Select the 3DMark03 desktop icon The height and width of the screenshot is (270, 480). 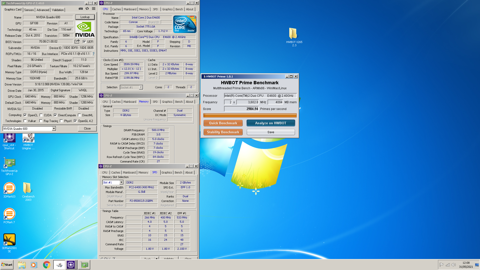tap(9, 190)
